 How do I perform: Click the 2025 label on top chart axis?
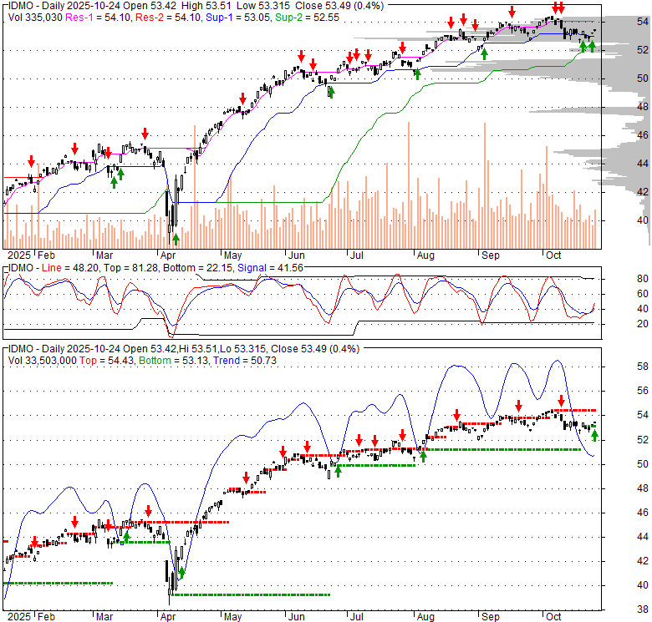click(19, 255)
